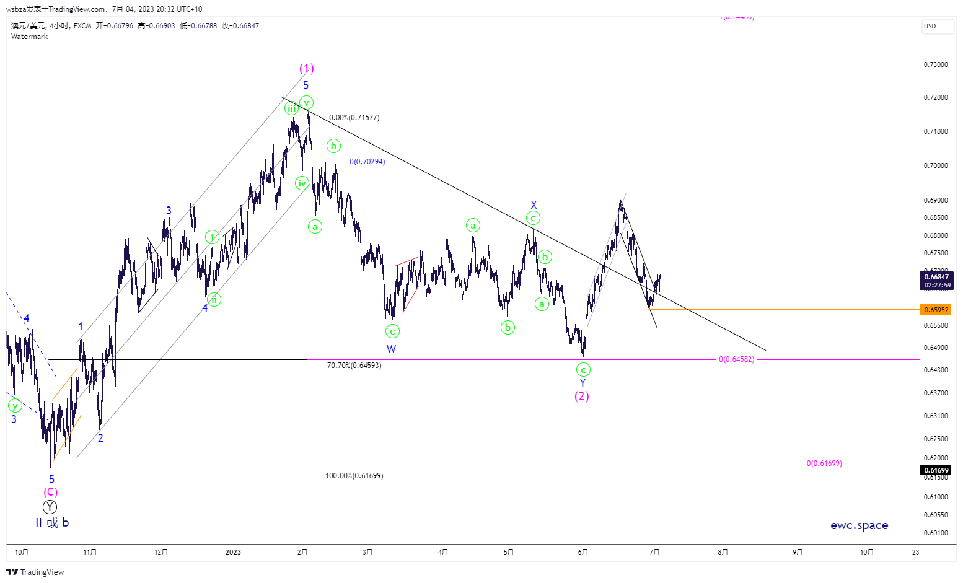This screenshot has width=963, height=583.
Task: Select the green circled iii marker
Action: (x=291, y=108)
